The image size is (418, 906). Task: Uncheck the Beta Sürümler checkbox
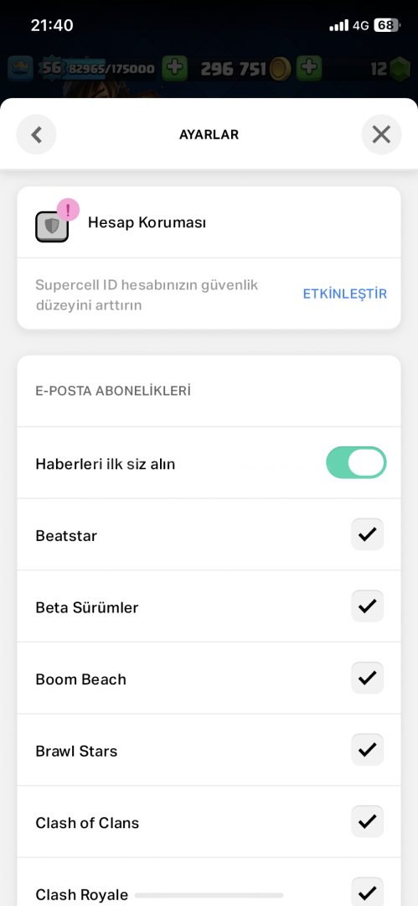point(367,607)
